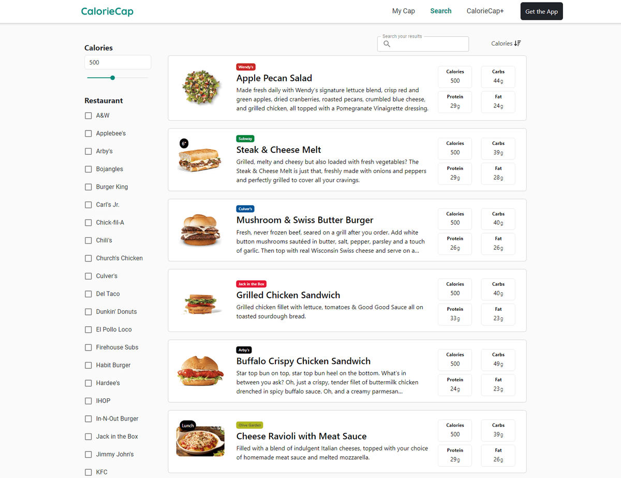Click the Olive Garden badge
Screen dimensions: 621x478
[250, 425]
